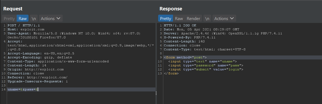Click the submit input line with value login
Viewport: 322px width, 104px height.
coord(206,69)
